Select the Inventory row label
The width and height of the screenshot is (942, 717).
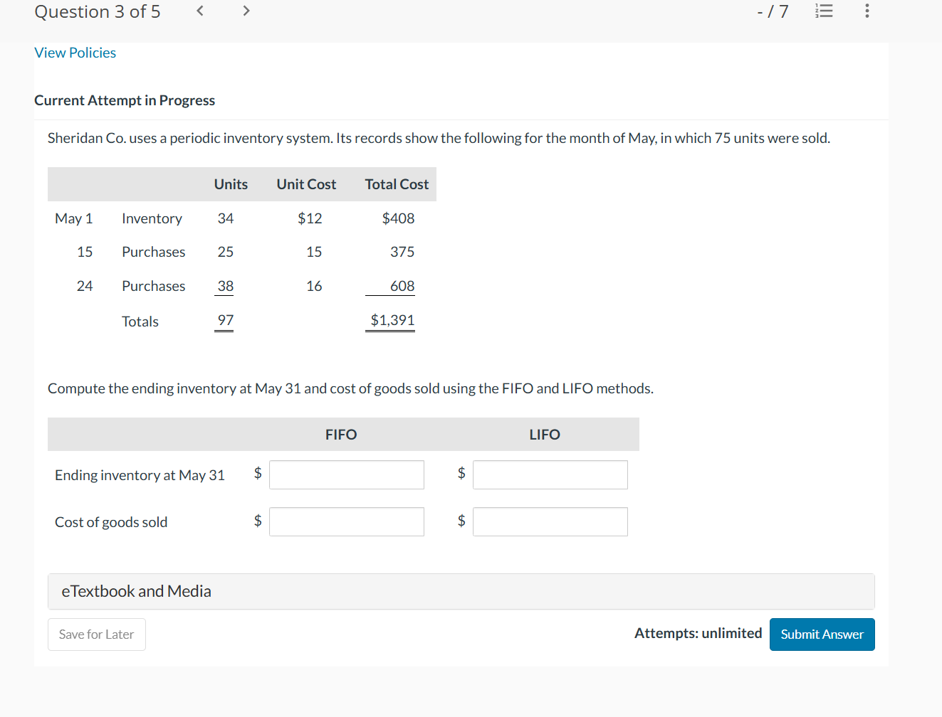coord(152,218)
